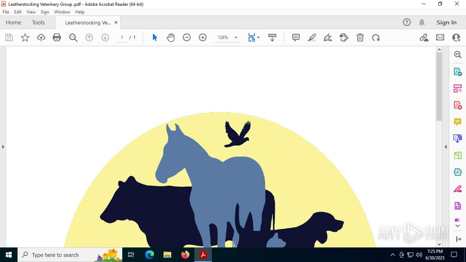Switch to the Tools tab

(38, 22)
